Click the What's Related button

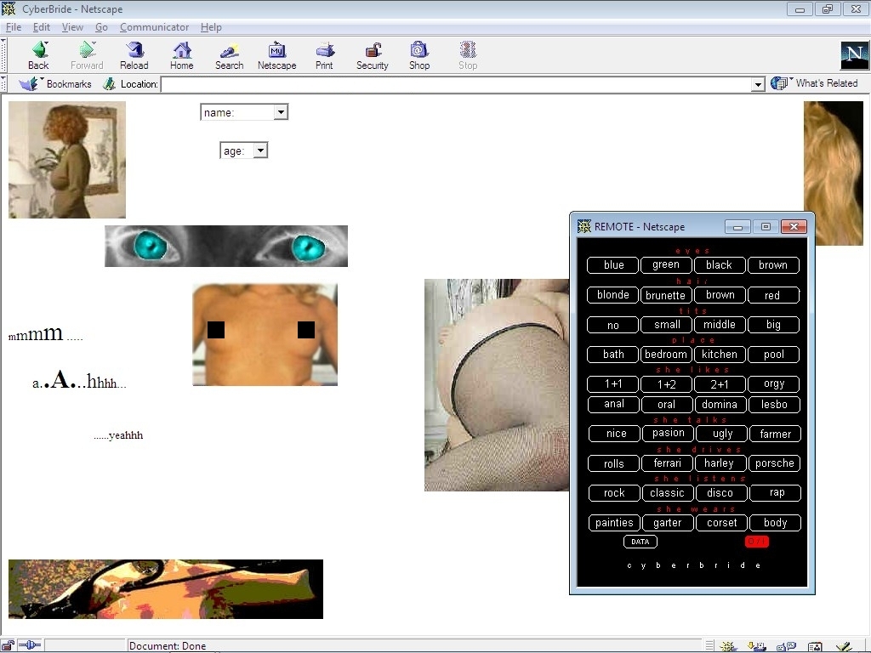click(816, 83)
